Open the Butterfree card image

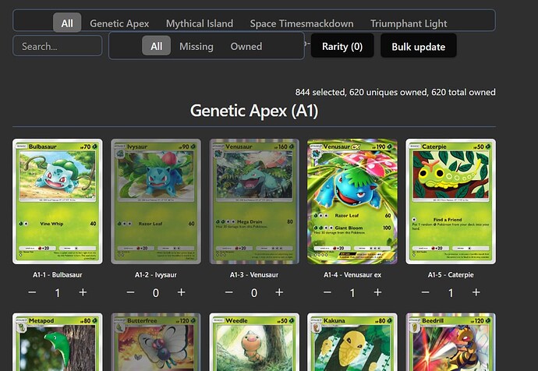[x=156, y=342]
